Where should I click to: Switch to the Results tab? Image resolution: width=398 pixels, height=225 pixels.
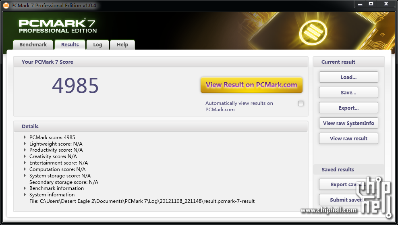[x=70, y=45]
